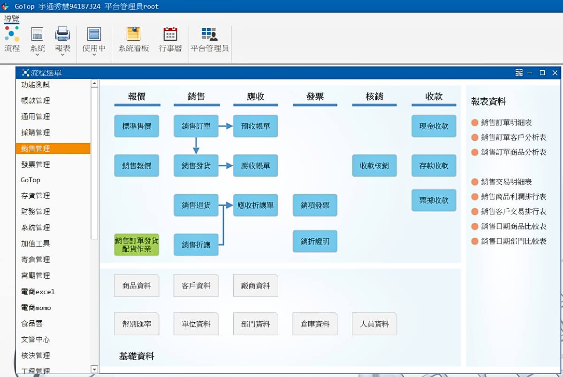Image resolution: width=563 pixels, height=377 pixels.
Task: Select 採購管理 in the module list
Action: 36,133
